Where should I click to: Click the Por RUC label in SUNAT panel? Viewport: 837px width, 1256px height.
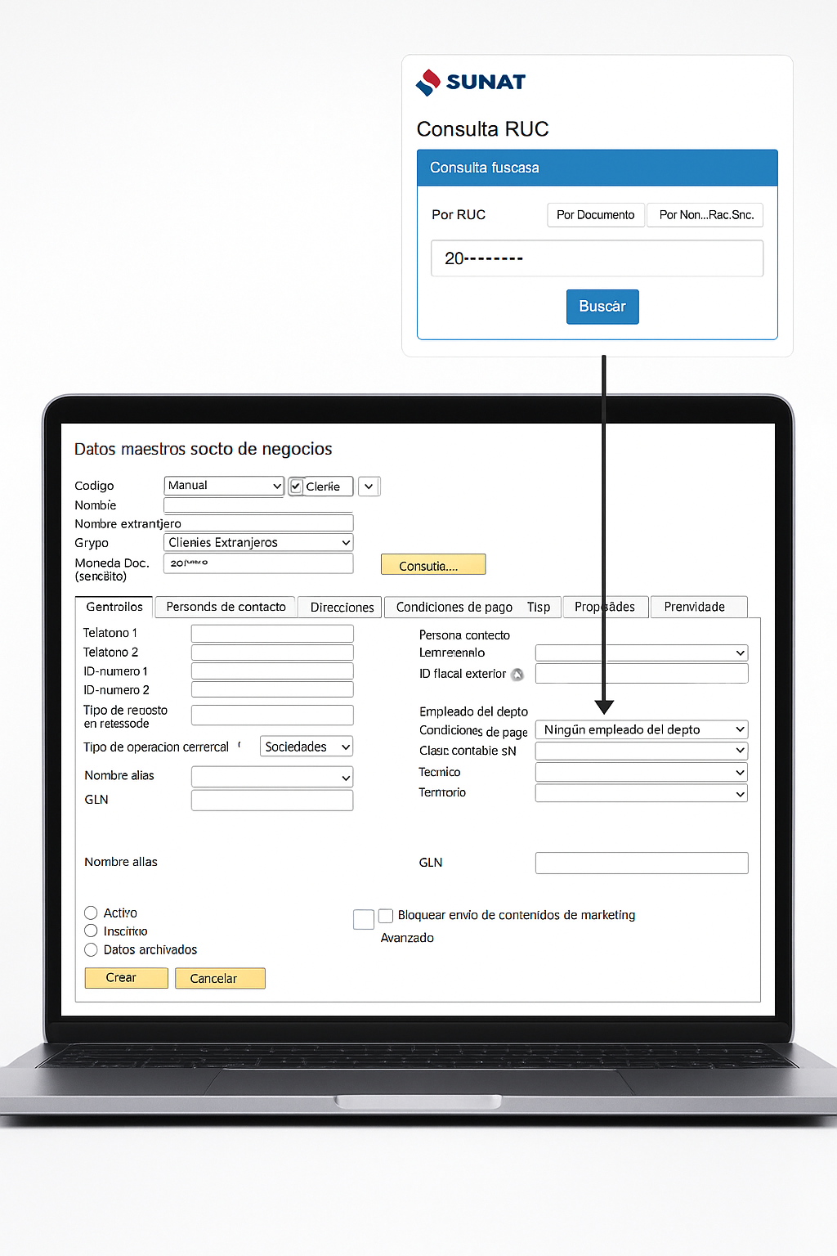(459, 215)
